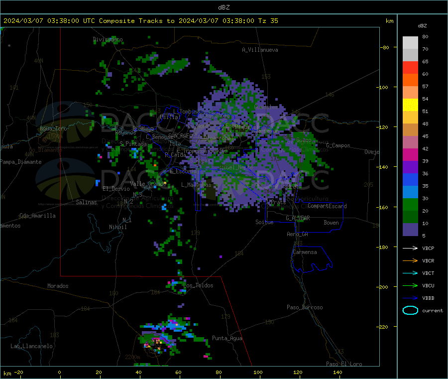Click the Los_Toldos map label
This screenshot has height=379, width=448.
(198, 285)
